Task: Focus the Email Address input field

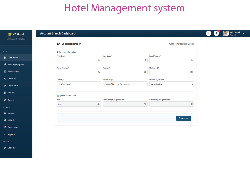Action: tap(171, 60)
